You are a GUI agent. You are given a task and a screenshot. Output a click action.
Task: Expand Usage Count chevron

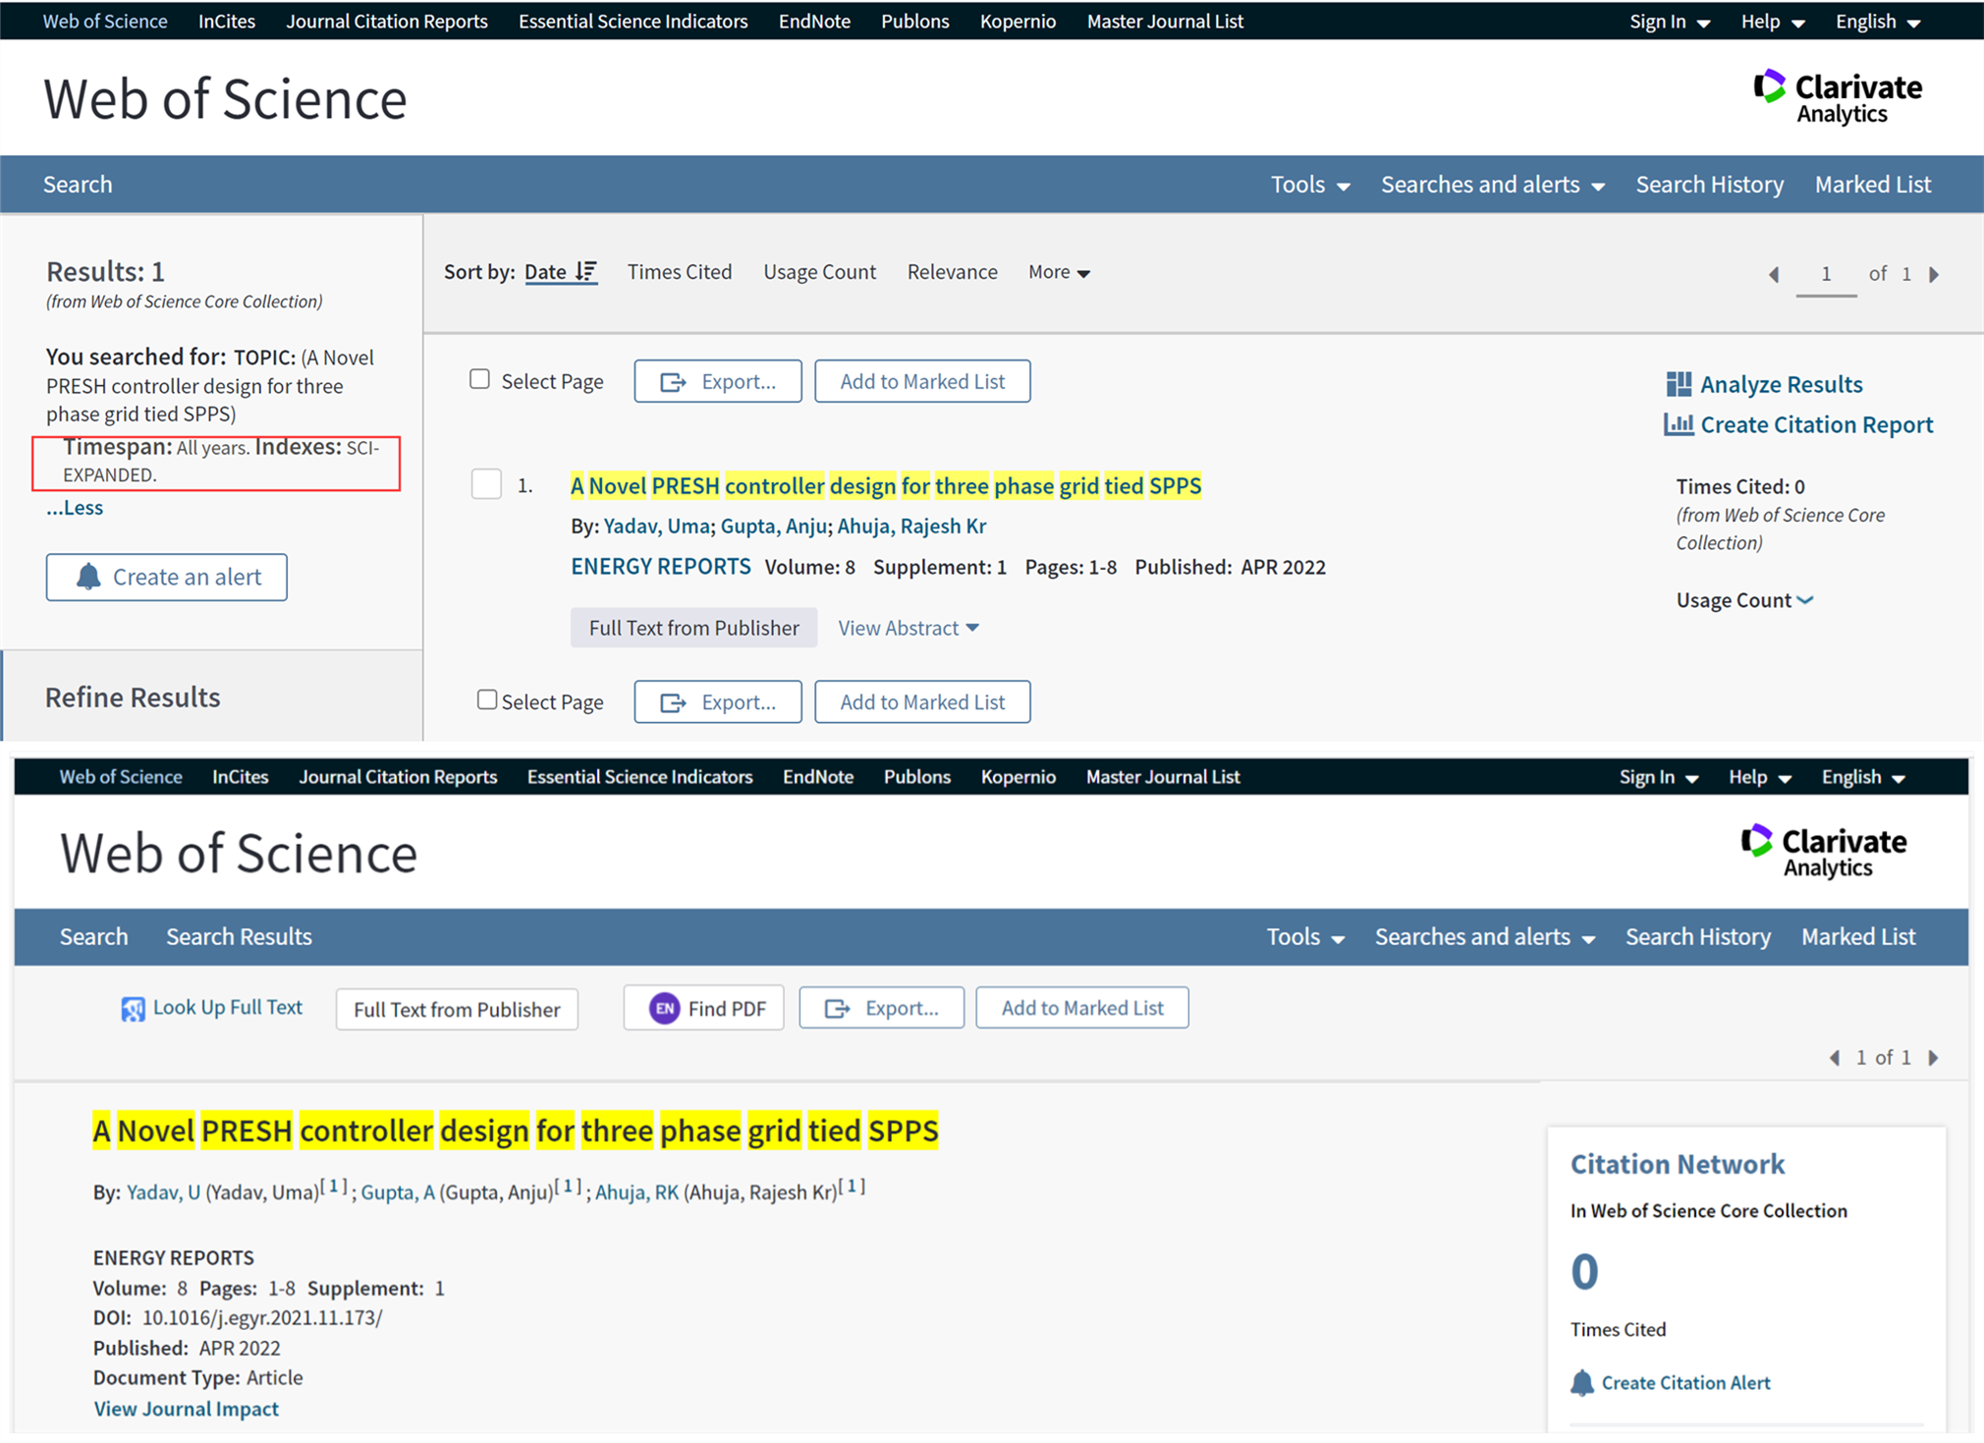pyautogui.click(x=1804, y=600)
